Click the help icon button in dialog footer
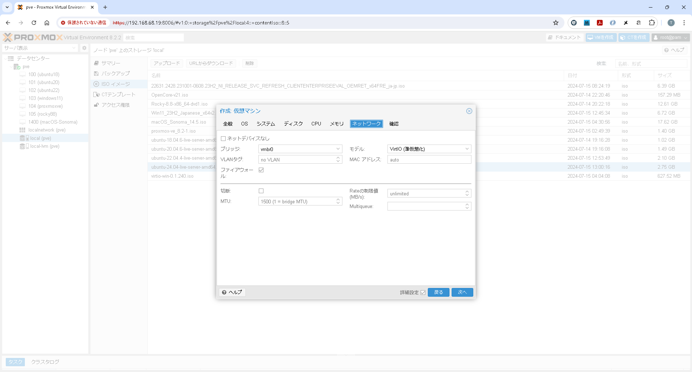 232,292
